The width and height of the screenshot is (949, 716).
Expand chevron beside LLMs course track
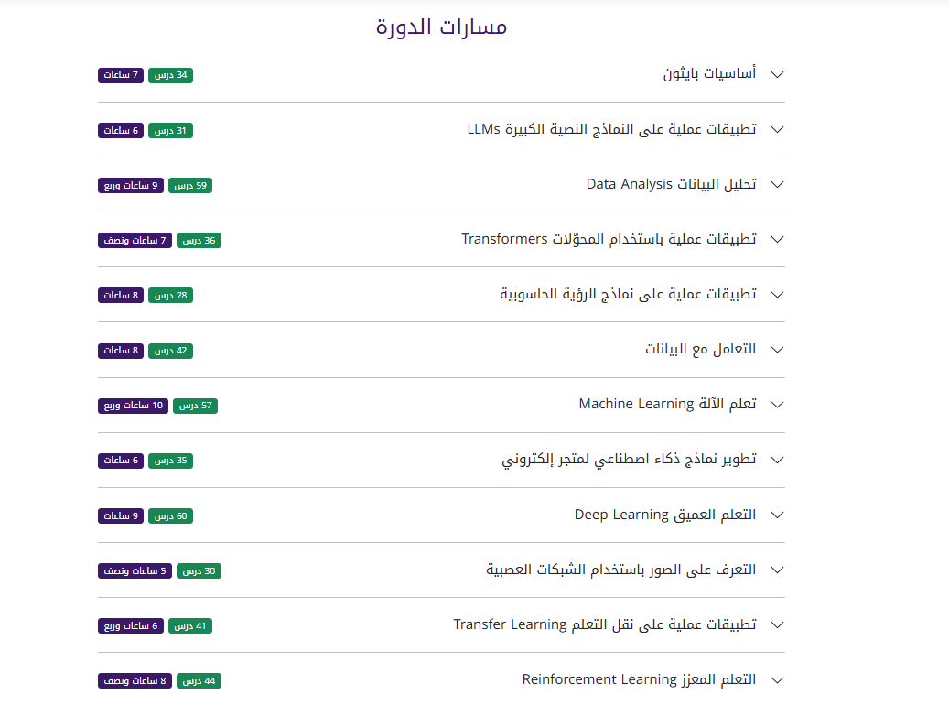coord(778,129)
